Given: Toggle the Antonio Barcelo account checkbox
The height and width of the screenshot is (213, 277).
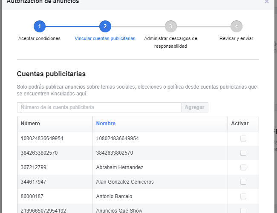Looking at the screenshot, I should tap(243, 196).
